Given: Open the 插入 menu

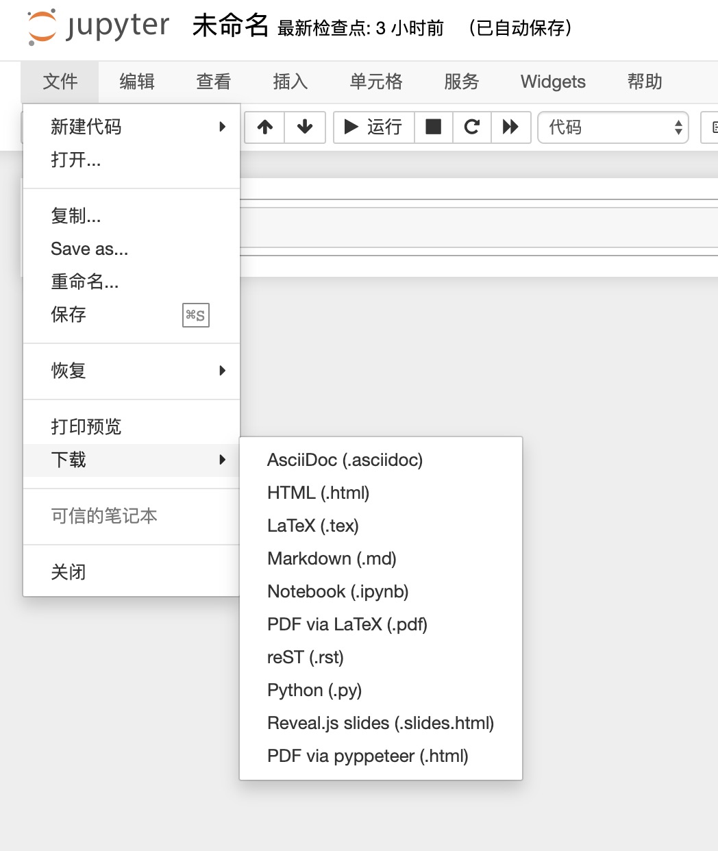Looking at the screenshot, I should click(290, 82).
